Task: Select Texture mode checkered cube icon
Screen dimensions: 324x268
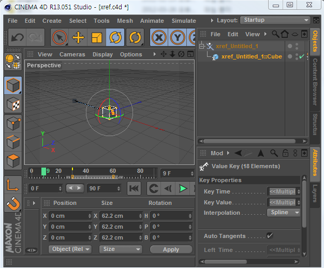Action: tap(13, 104)
